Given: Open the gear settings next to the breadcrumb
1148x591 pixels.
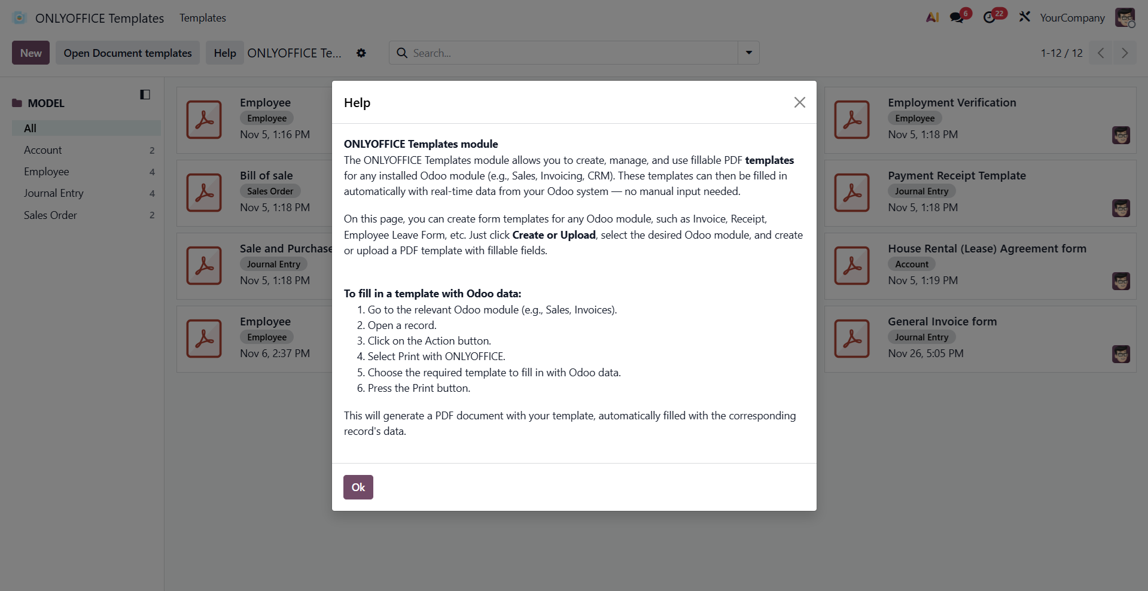Looking at the screenshot, I should point(361,53).
